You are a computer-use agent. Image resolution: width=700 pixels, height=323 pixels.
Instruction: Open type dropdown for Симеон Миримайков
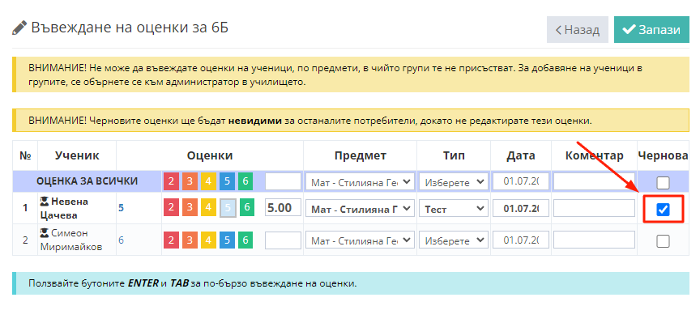coord(454,240)
